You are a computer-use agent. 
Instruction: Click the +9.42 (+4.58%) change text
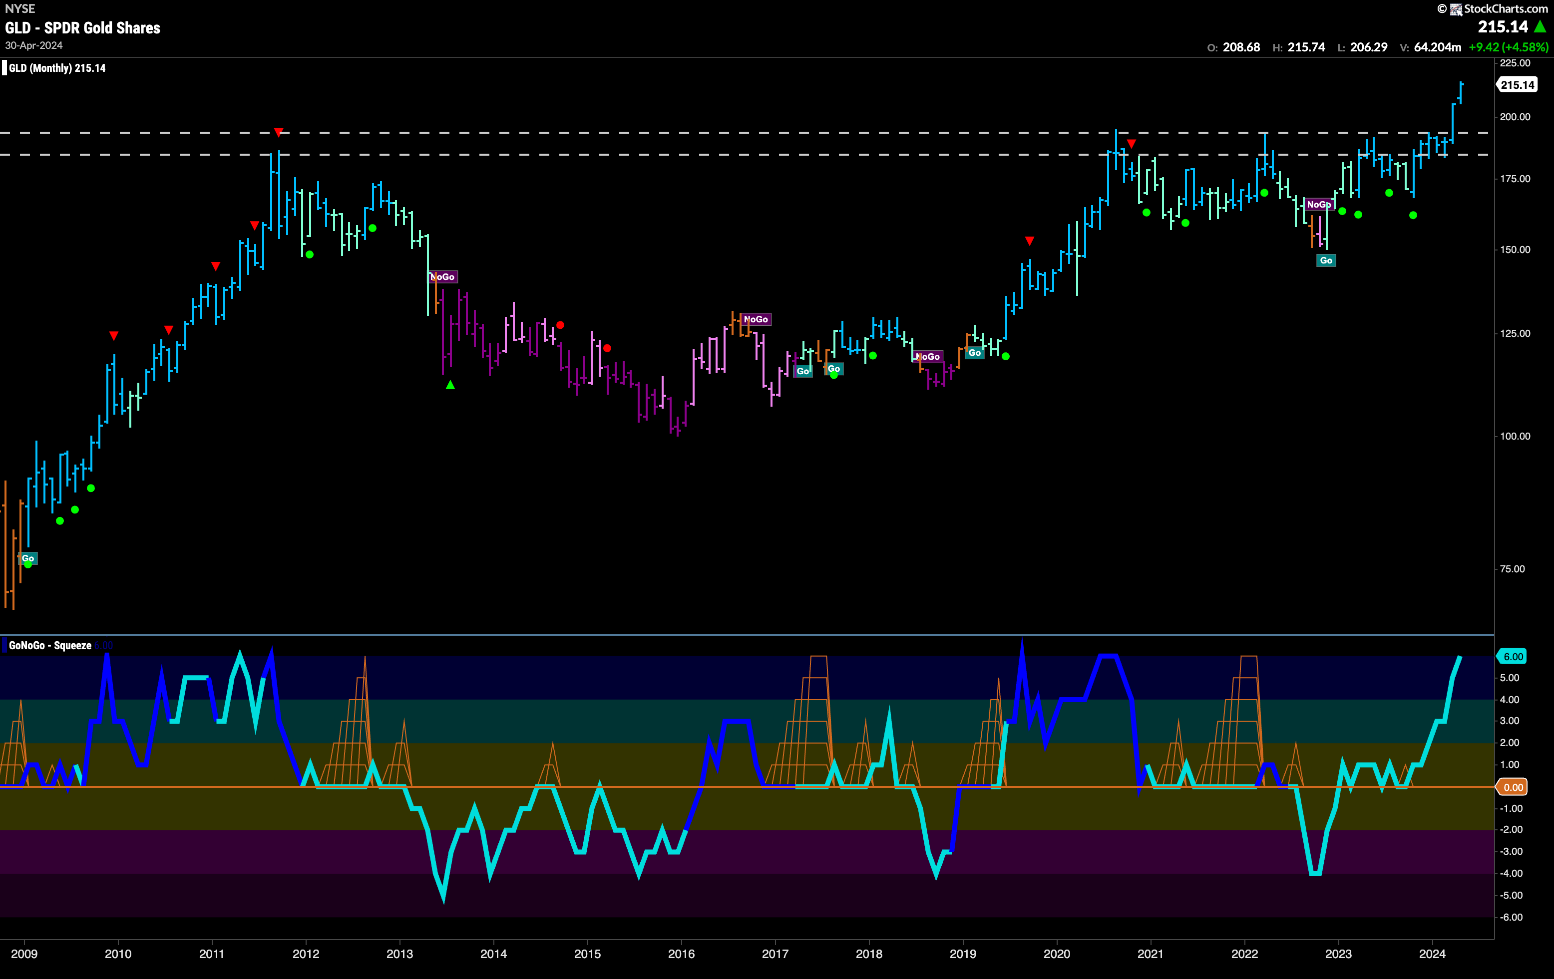coord(1508,47)
